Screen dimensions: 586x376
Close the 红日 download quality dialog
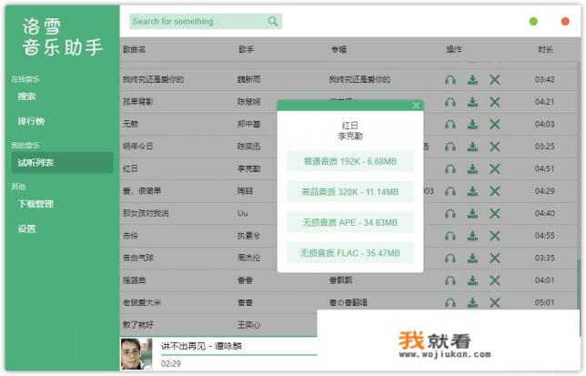coord(416,106)
